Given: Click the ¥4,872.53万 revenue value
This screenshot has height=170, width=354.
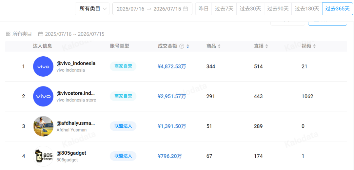Looking at the screenshot, I should pos(172,66).
